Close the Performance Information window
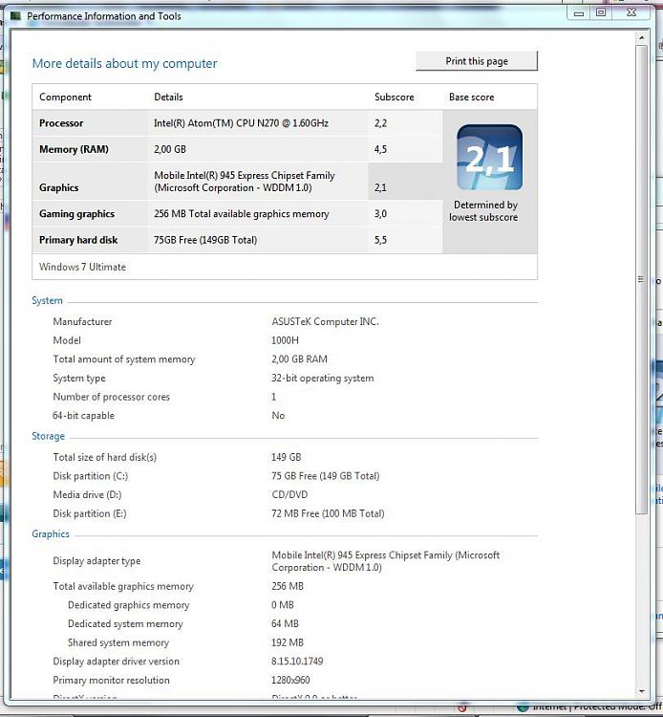663x717 pixels. (631, 13)
